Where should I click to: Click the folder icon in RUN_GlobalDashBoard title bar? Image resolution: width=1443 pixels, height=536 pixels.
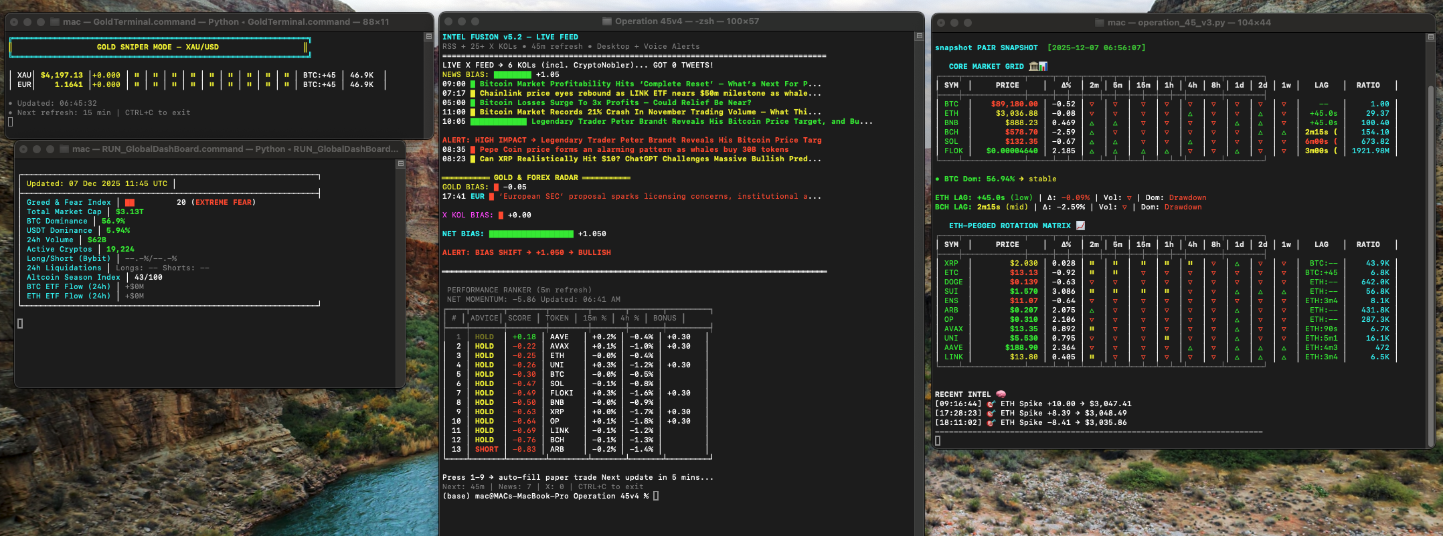click(64, 149)
